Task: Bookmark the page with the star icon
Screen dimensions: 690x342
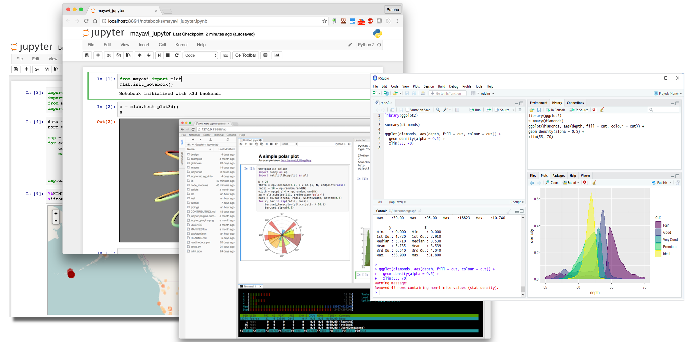Action: coord(325,21)
